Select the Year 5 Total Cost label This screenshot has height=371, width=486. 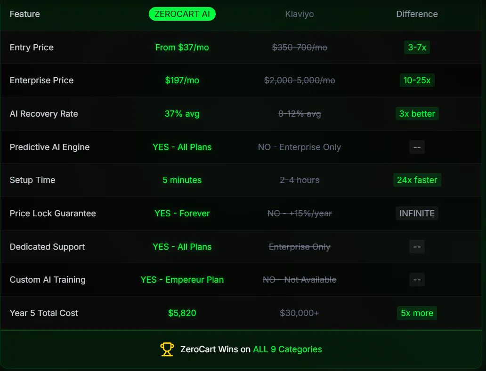click(44, 313)
